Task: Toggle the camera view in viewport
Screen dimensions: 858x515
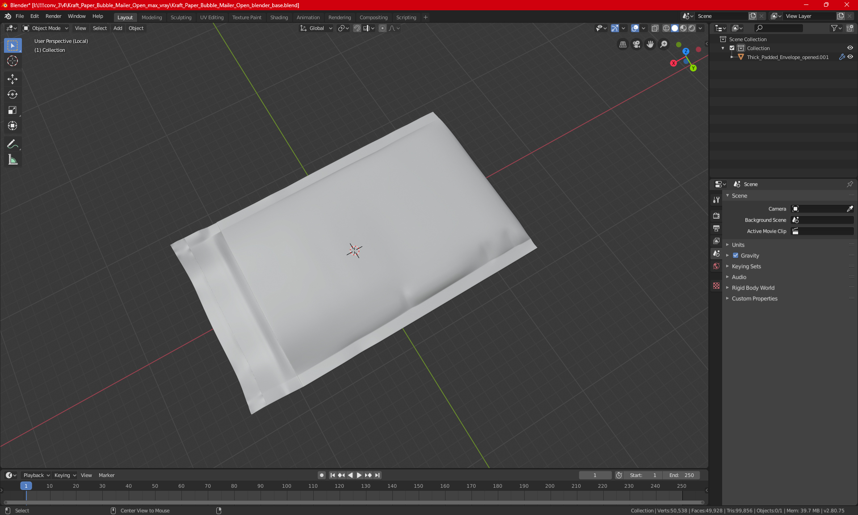Action: pyautogui.click(x=636, y=44)
